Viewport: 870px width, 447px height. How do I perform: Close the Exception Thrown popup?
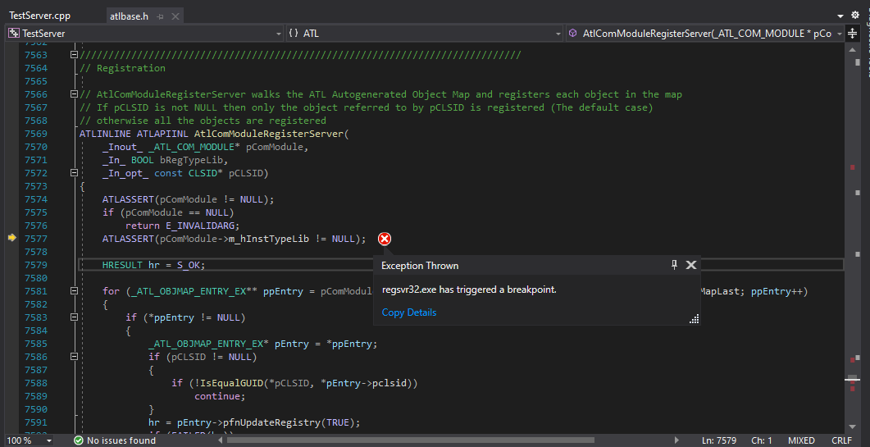click(x=690, y=265)
